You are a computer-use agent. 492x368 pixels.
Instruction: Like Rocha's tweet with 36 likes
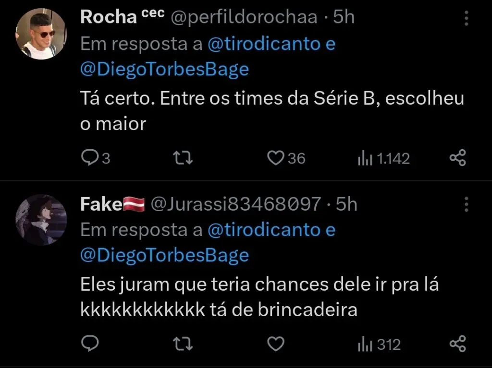[x=276, y=158]
